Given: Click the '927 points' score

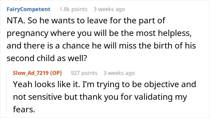Looking at the screenshot, I should pyautogui.click(x=84, y=73).
